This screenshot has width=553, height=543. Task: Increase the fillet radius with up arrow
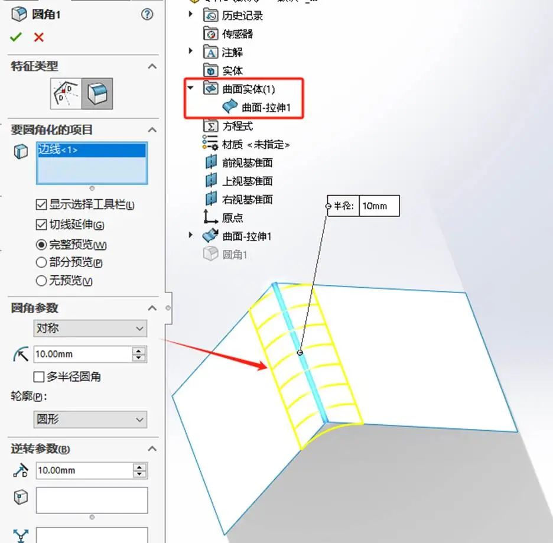(139, 351)
